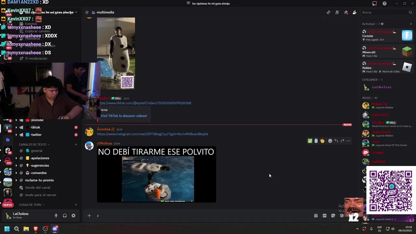Open add reaction smiley on message
Image resolution: width=416 pixels, height=234 pixels.
pyautogui.click(x=330, y=141)
